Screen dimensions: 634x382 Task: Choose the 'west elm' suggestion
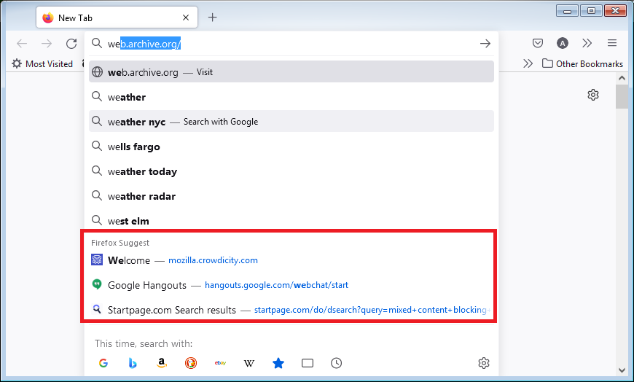291,221
